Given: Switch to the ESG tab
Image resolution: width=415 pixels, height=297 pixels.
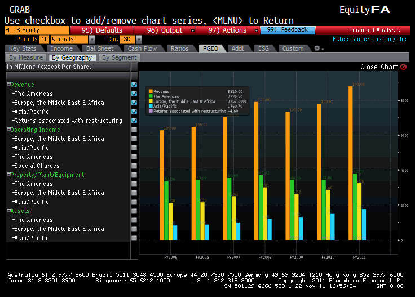Looking at the screenshot, I should [264, 48].
